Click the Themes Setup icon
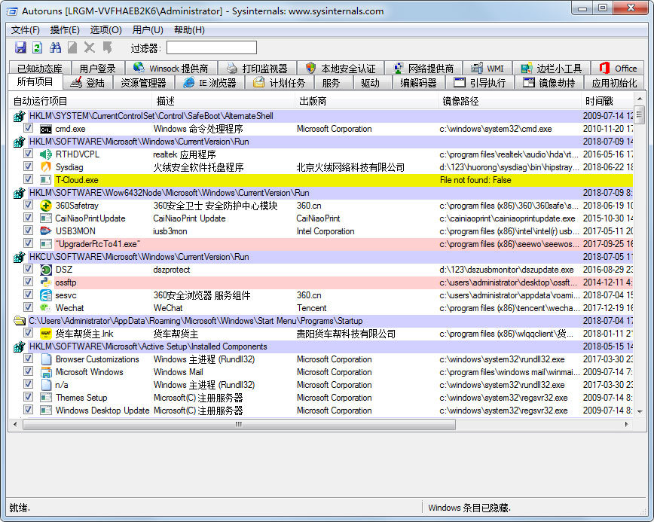 46,398
